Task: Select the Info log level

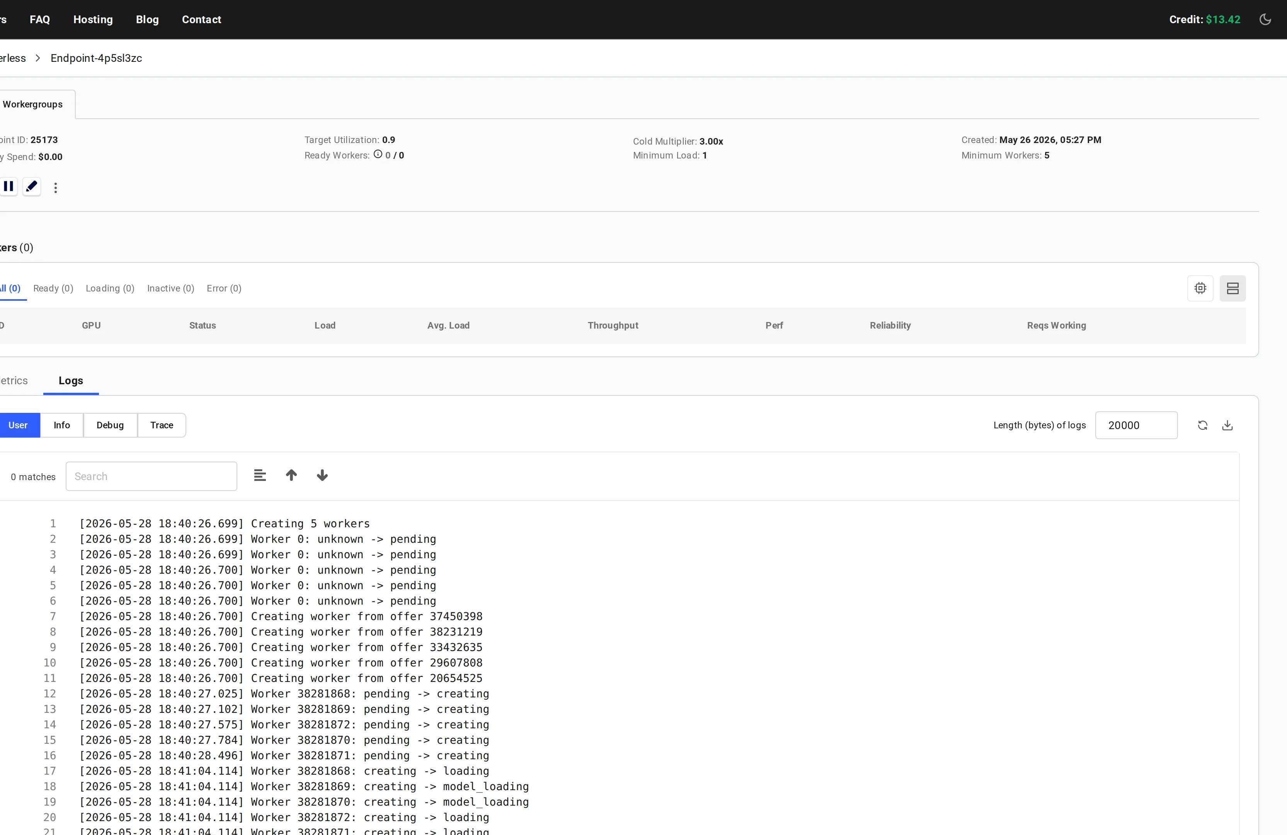Action: pos(62,425)
